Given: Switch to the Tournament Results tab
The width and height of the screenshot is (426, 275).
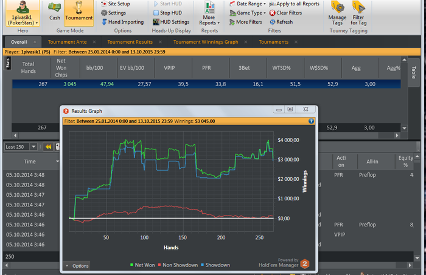Looking at the screenshot, I should pos(130,42).
